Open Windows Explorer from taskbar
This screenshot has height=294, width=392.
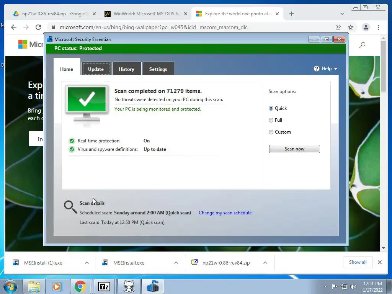[x=34, y=286]
